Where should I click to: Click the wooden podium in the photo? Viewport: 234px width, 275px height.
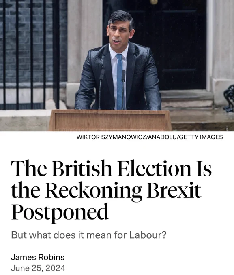click(x=110, y=121)
